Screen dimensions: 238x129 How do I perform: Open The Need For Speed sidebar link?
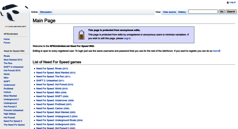tap(14, 125)
